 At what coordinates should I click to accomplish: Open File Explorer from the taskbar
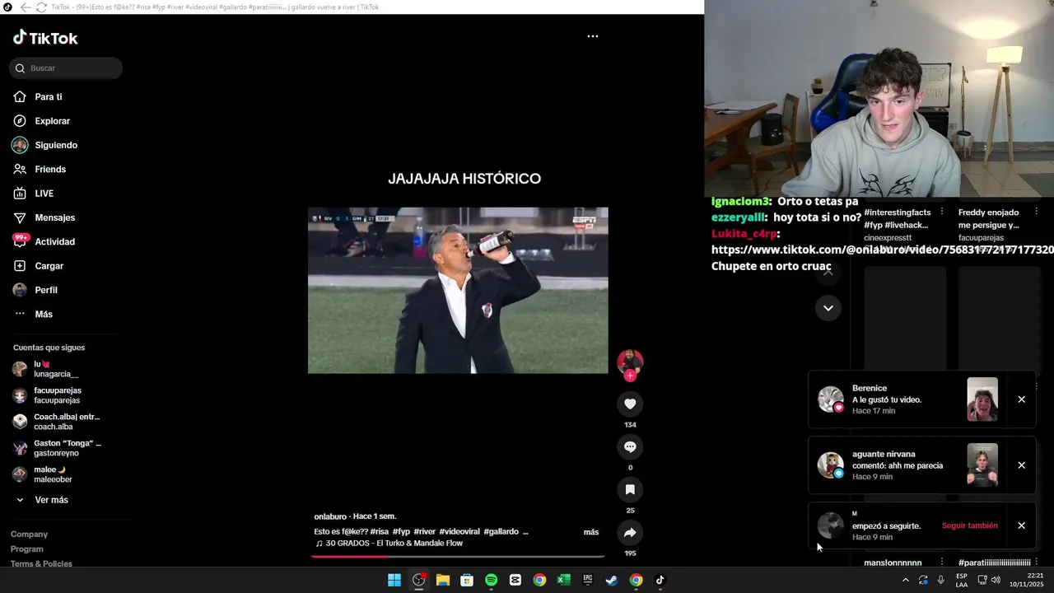coord(443,580)
